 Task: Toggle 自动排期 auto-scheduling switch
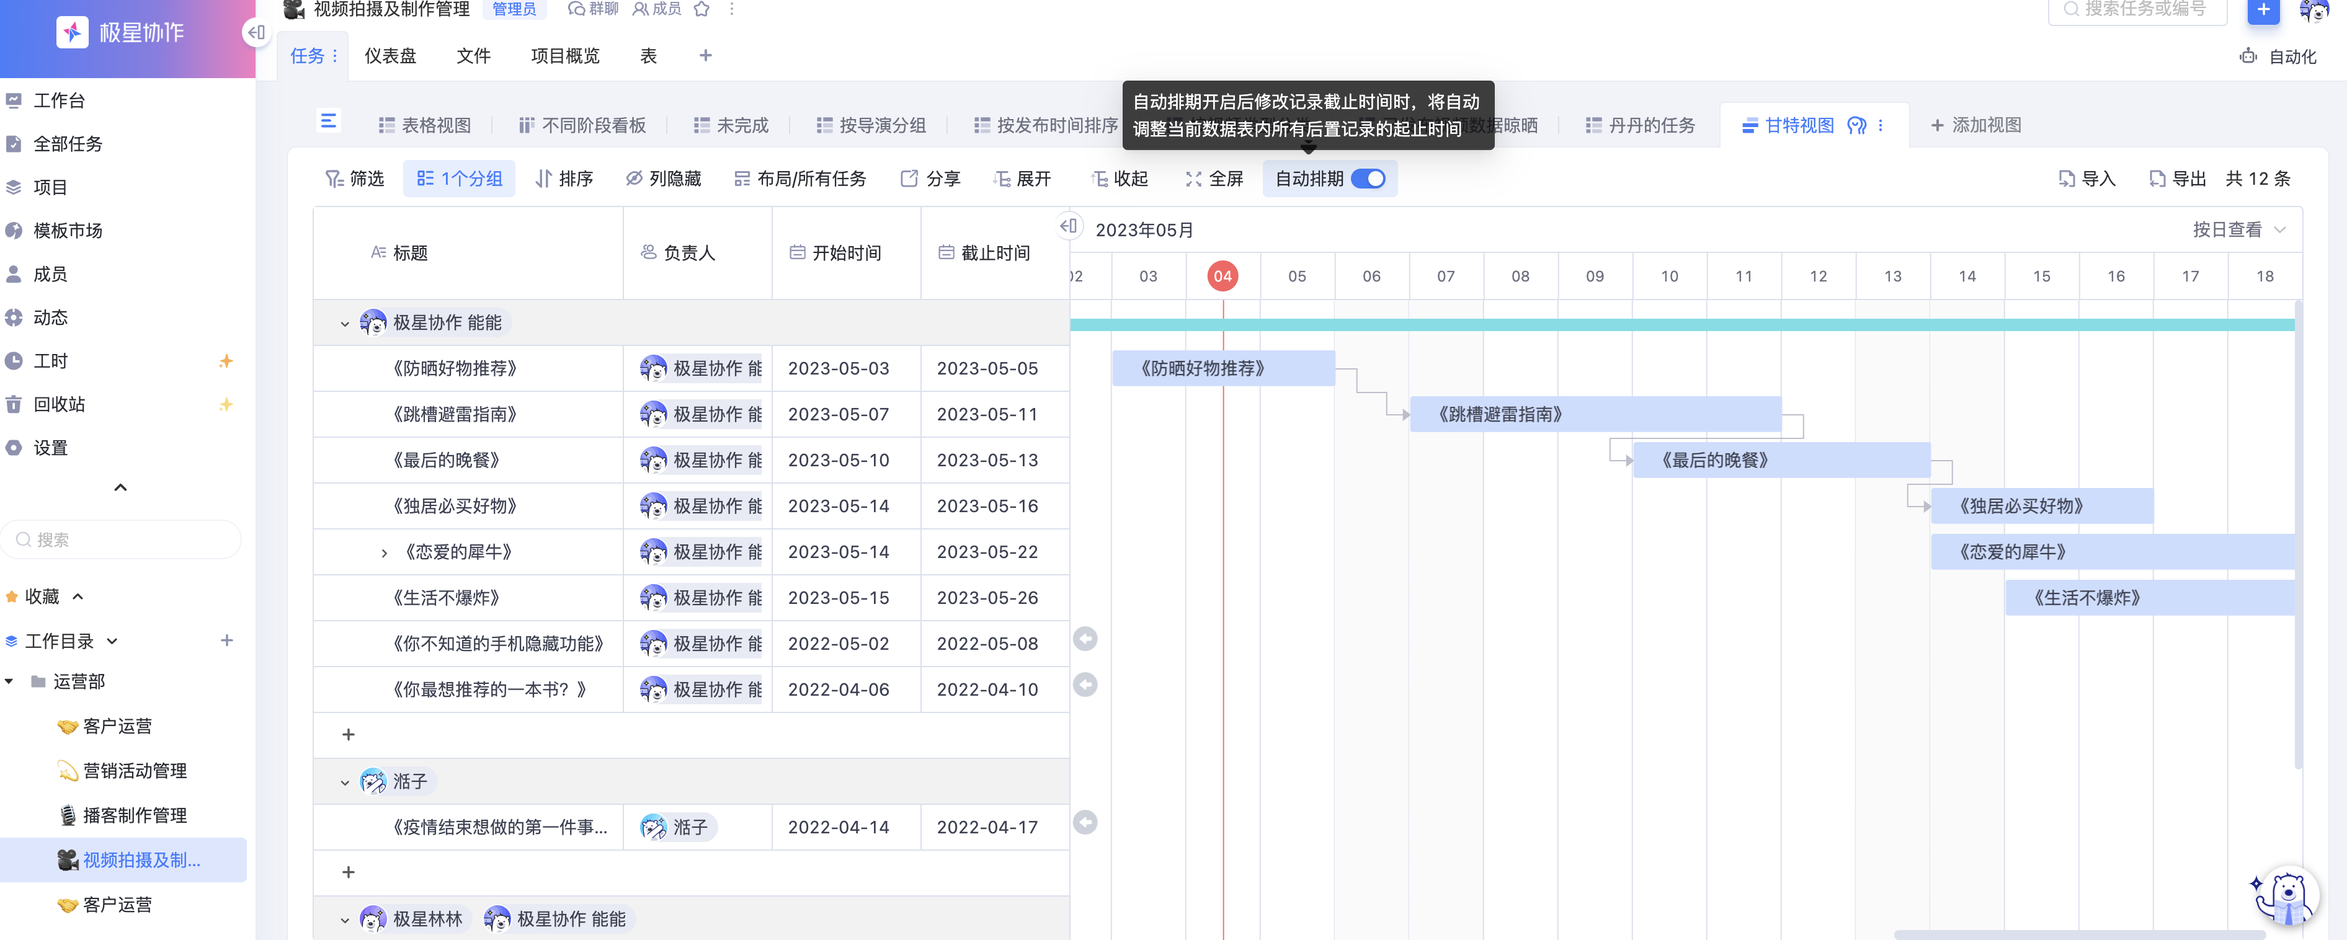point(1368,179)
